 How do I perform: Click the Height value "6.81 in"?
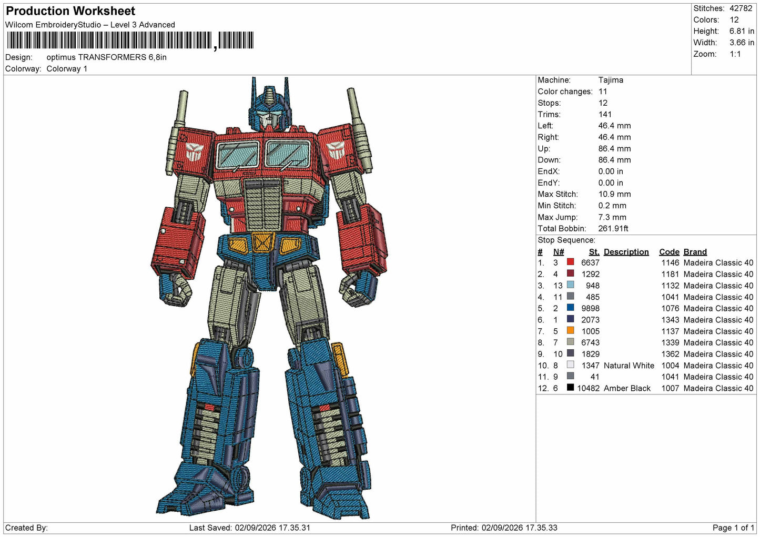742,31
